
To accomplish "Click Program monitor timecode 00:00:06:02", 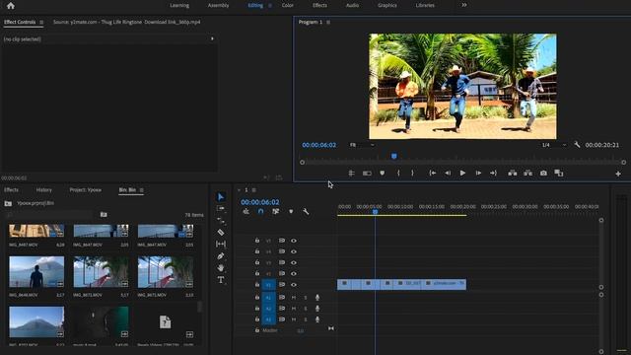I will pos(318,145).
